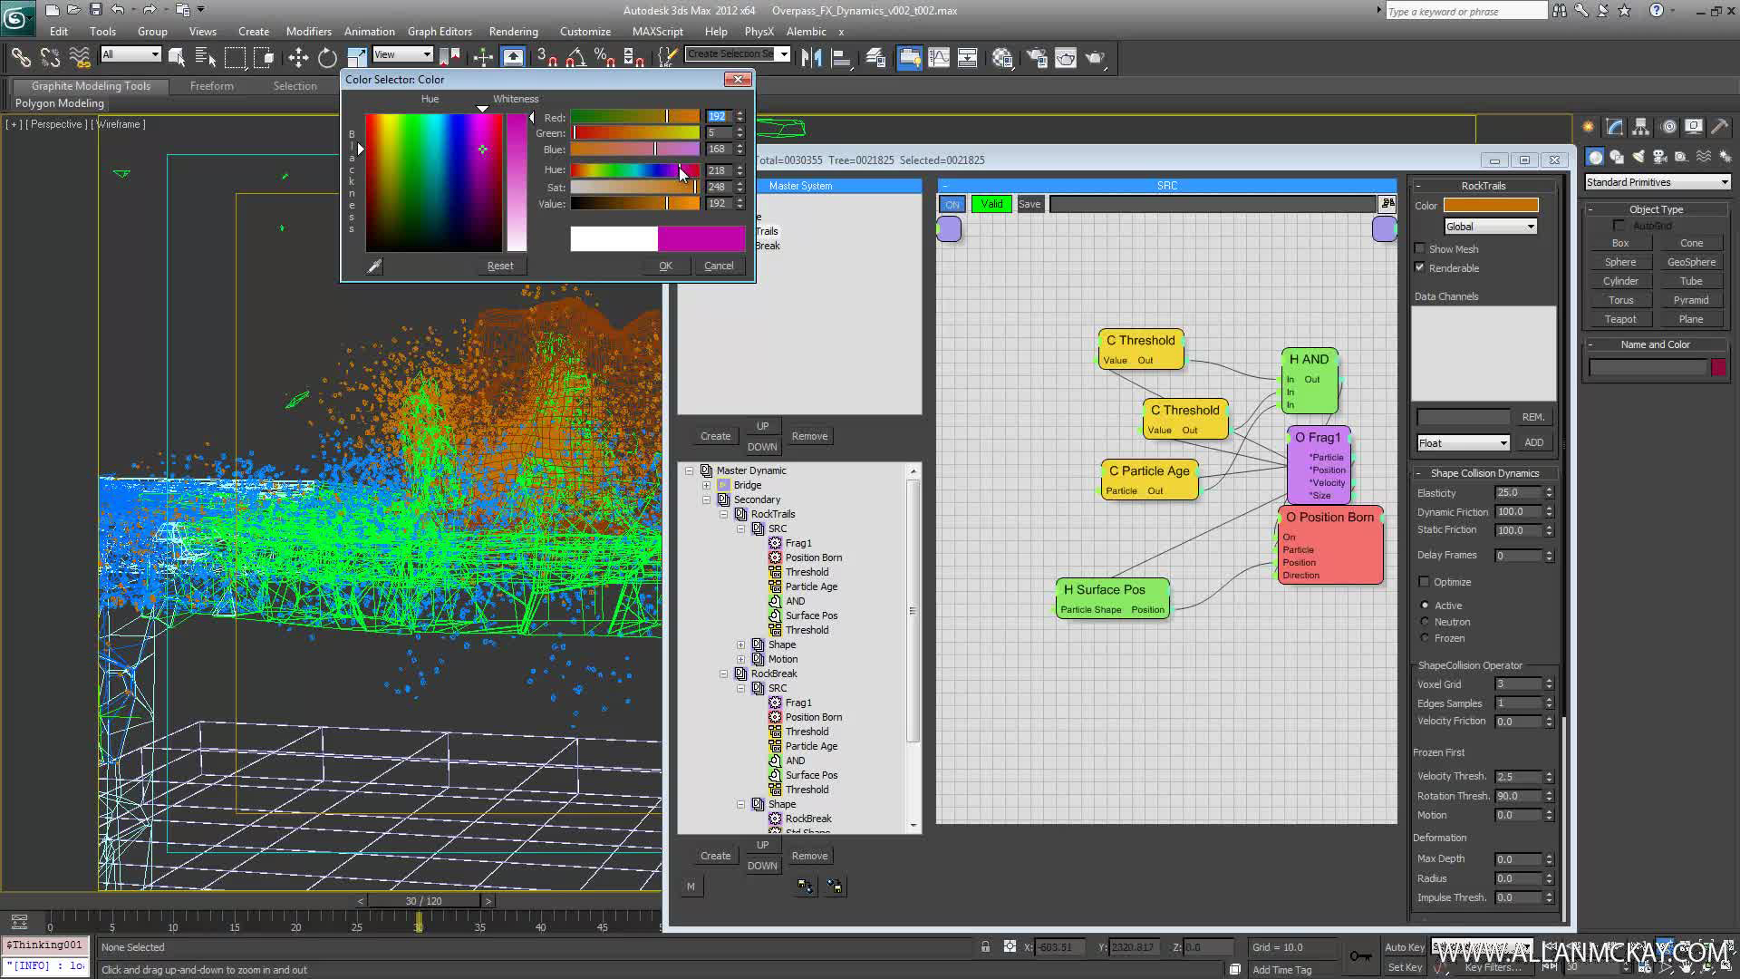Open the Utilities hammer panel tab
The height and width of the screenshot is (979, 1740).
coord(1720,127)
